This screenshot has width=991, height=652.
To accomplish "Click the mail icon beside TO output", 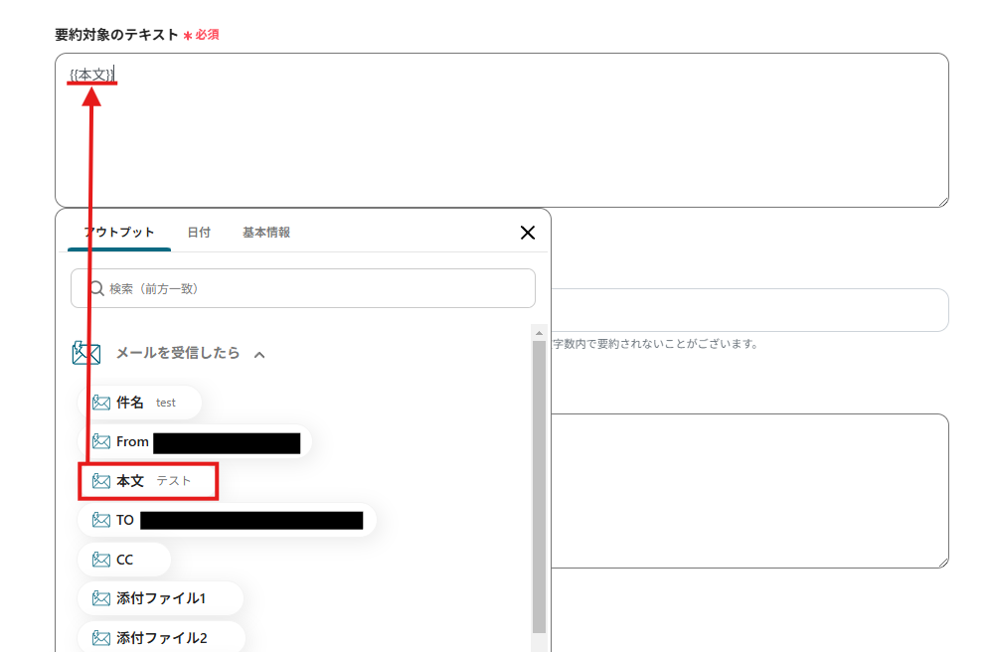I will [99, 520].
